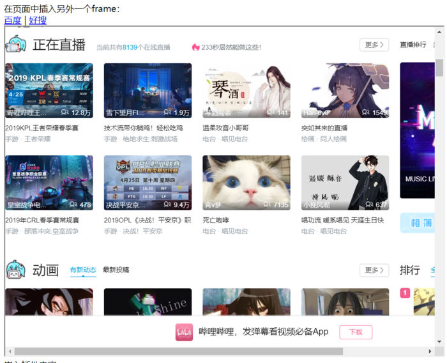Open the 雪下望月 live stream thumbnail

[x=148, y=91]
